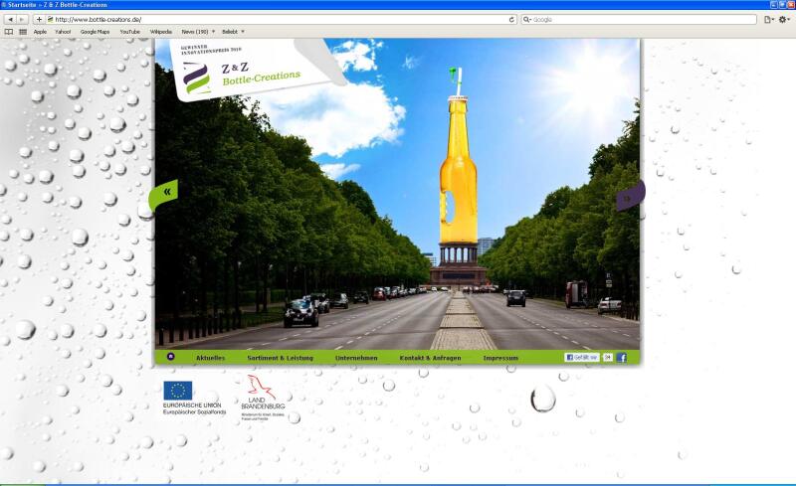
Task: Open the Facebook icon at navigation bar right
Action: click(622, 357)
